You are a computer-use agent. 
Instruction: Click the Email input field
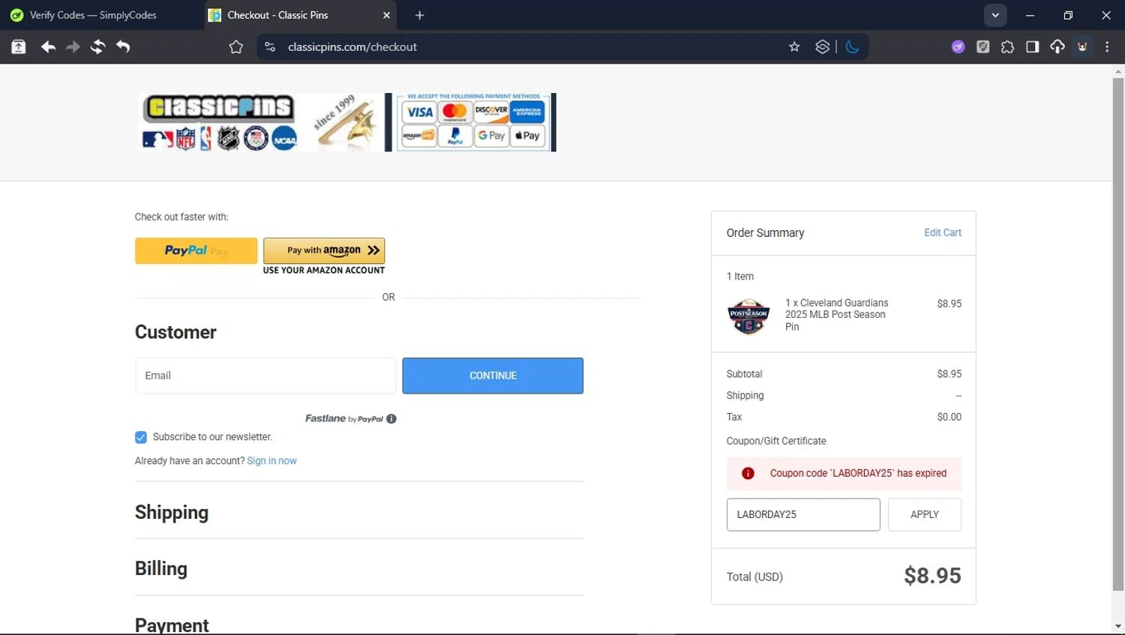(x=265, y=376)
